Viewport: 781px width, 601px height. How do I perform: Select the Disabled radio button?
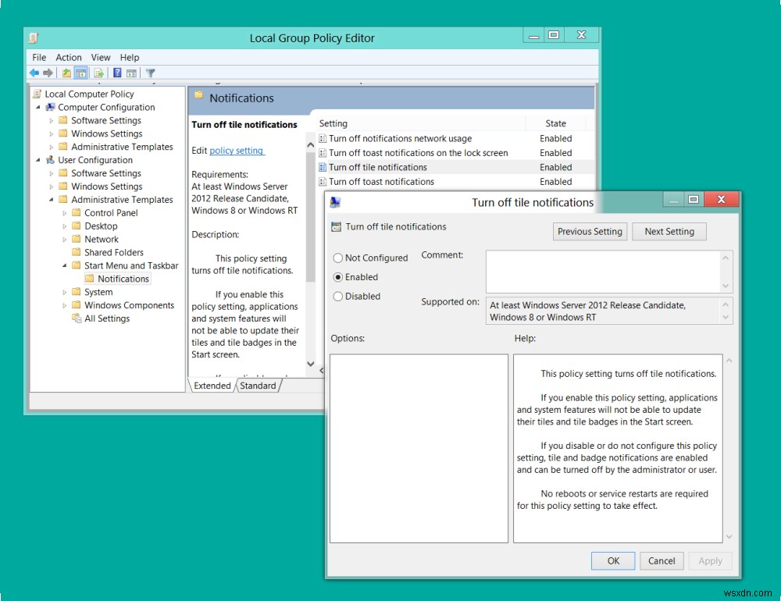338,296
